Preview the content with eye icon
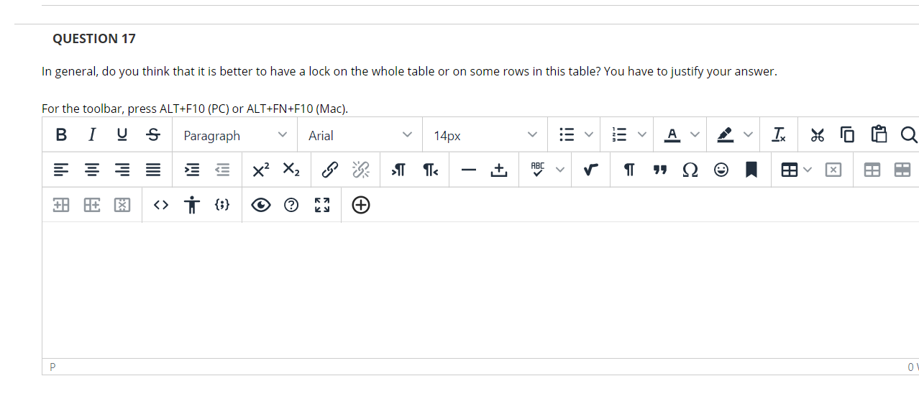 pos(261,205)
